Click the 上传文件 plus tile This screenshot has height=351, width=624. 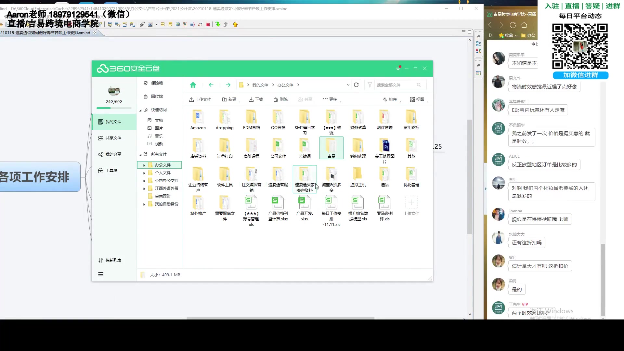point(411,205)
